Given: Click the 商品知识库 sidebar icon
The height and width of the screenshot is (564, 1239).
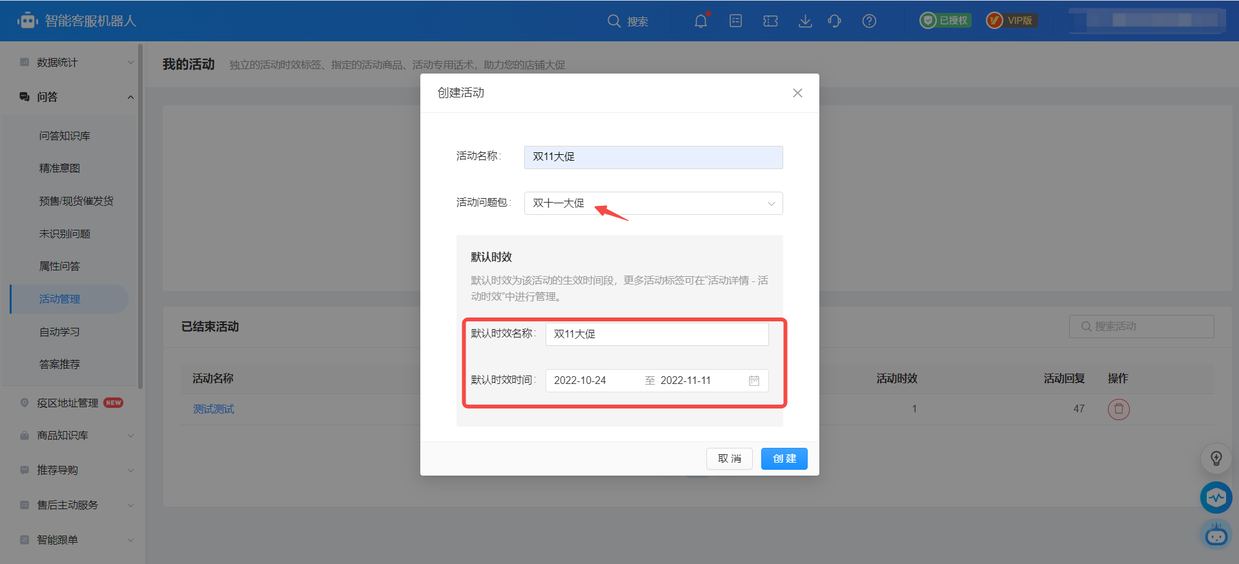Looking at the screenshot, I should [x=25, y=436].
